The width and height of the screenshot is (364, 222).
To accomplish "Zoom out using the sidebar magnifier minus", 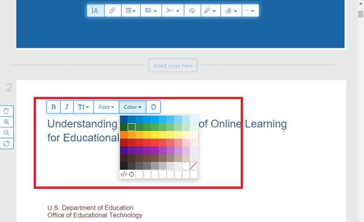I will coord(6,133).
